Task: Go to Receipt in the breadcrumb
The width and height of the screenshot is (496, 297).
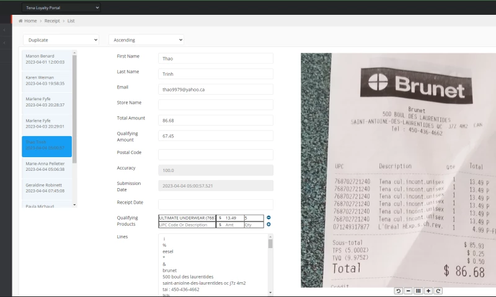Action: [x=52, y=21]
